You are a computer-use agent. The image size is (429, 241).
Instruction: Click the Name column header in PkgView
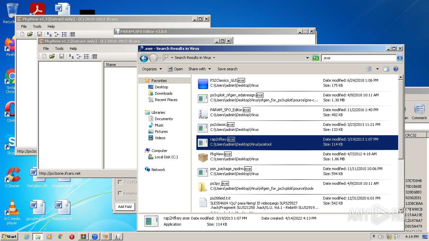click(x=120, y=65)
